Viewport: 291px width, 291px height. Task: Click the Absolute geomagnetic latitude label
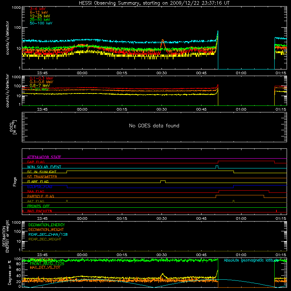click(251, 260)
